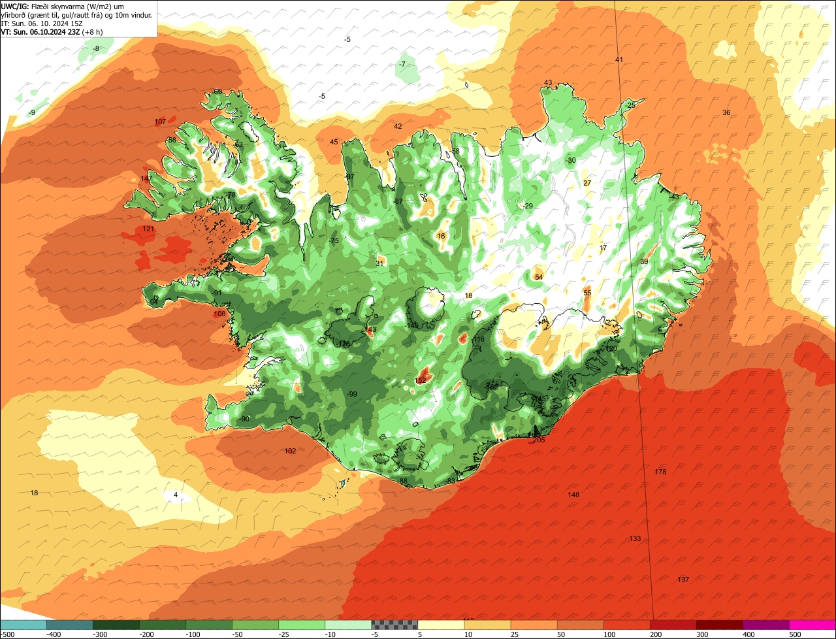
Task: Click the inland value 54
Action: (539, 277)
